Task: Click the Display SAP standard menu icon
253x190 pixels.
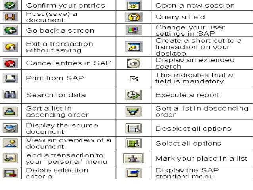Action: pyautogui.click(x=133, y=173)
